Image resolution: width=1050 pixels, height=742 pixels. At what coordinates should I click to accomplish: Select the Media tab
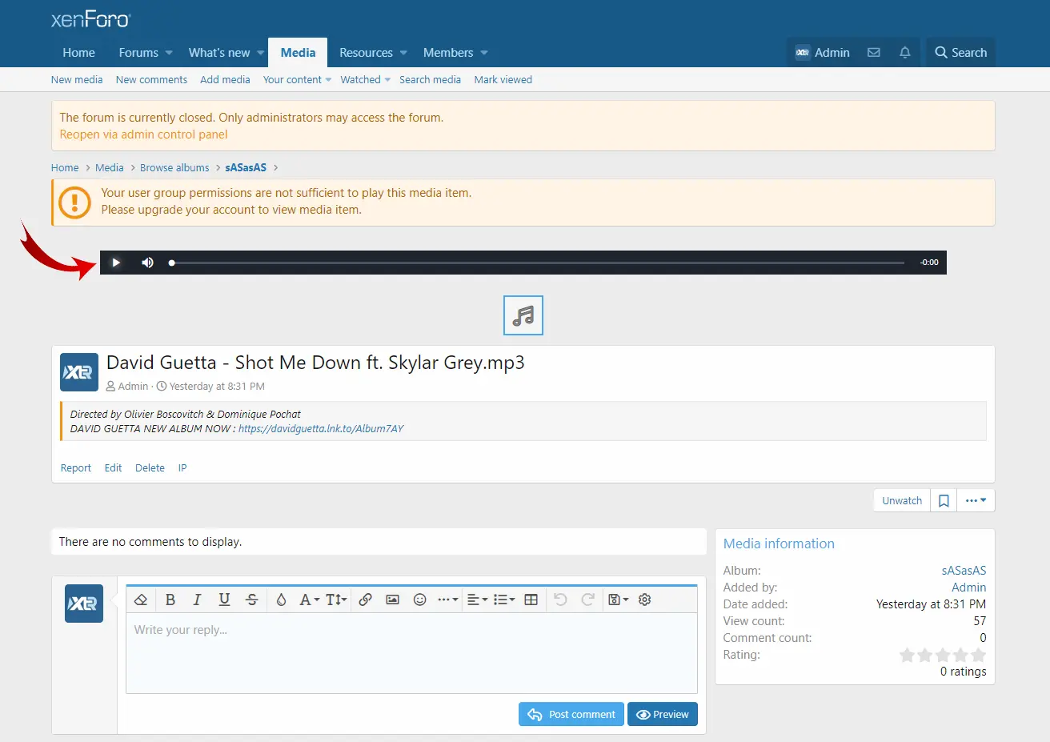tap(298, 53)
